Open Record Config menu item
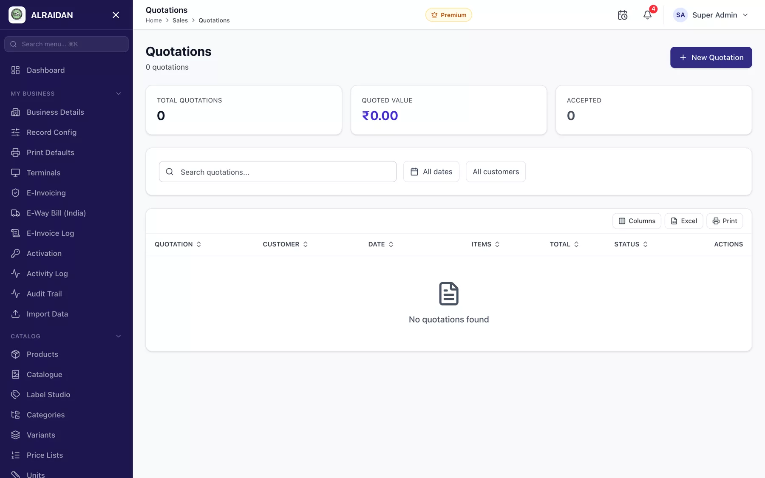The height and width of the screenshot is (478, 765). [66, 132]
